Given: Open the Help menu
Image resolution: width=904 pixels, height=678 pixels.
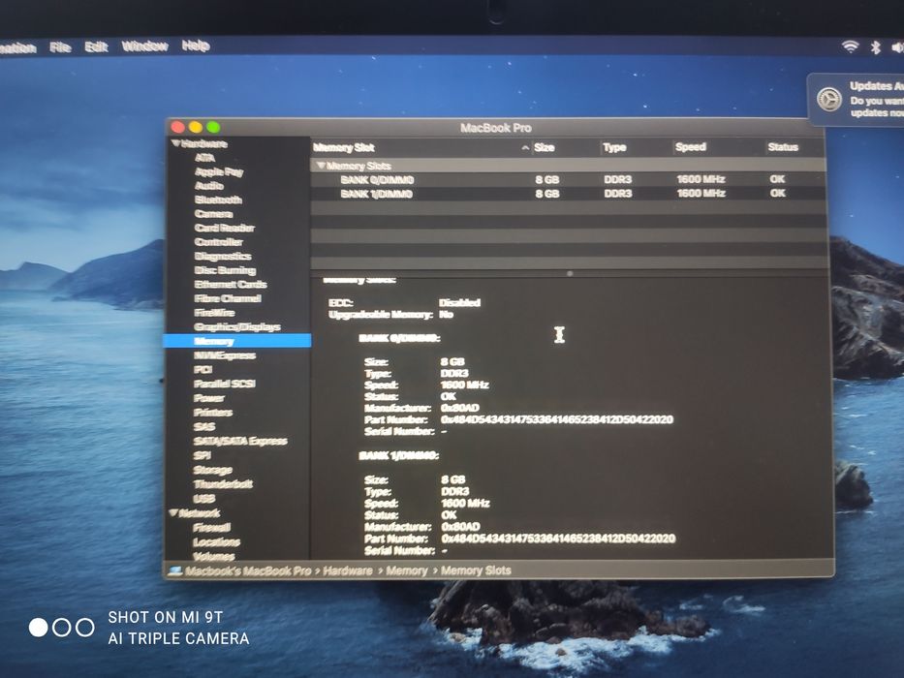Looking at the screenshot, I should coord(196,46).
